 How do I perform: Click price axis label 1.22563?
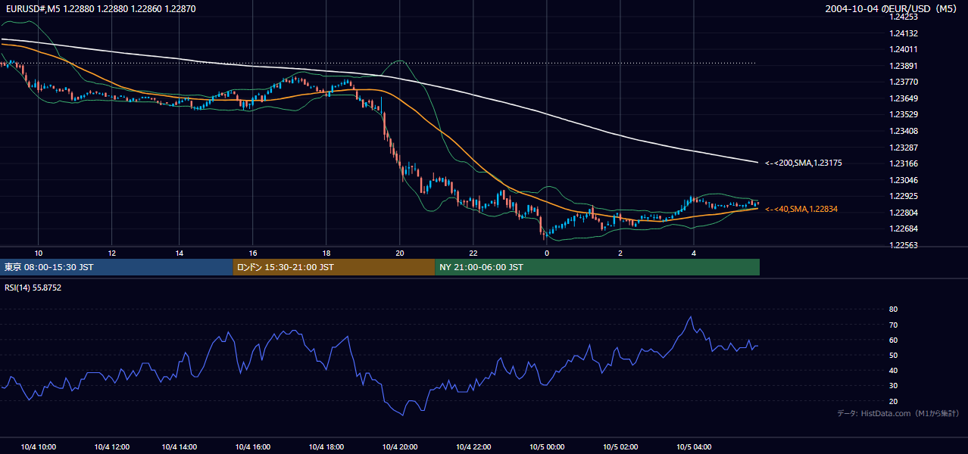pos(903,245)
